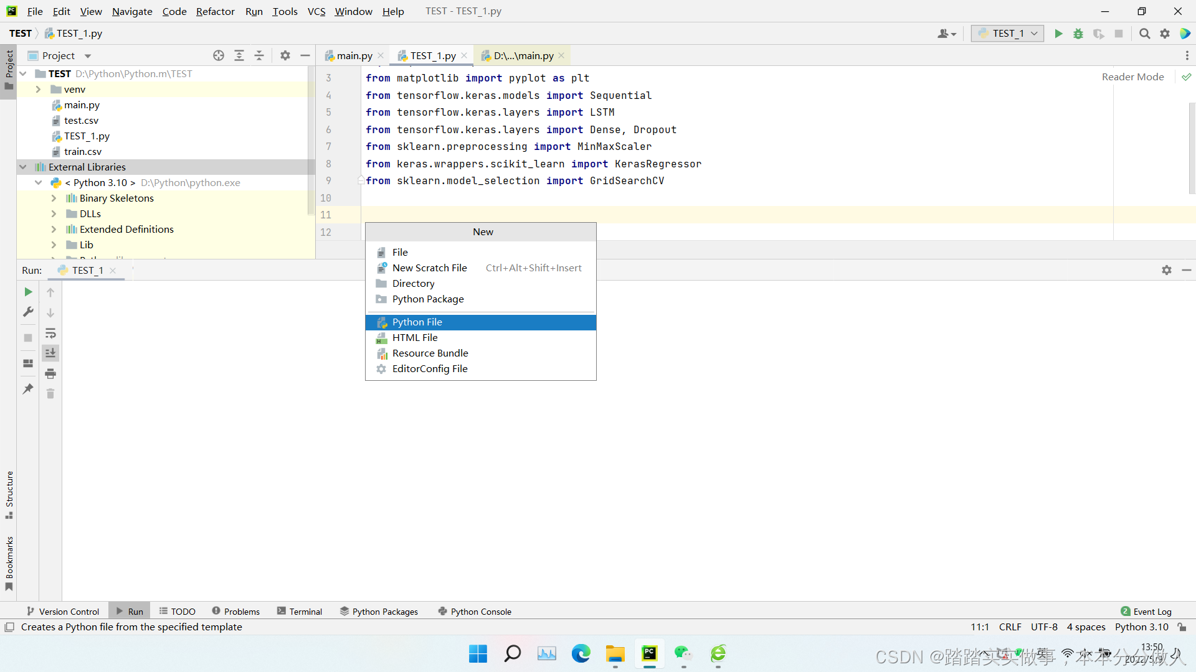Open Run panel settings gear
The height and width of the screenshot is (672, 1196).
point(1167,270)
